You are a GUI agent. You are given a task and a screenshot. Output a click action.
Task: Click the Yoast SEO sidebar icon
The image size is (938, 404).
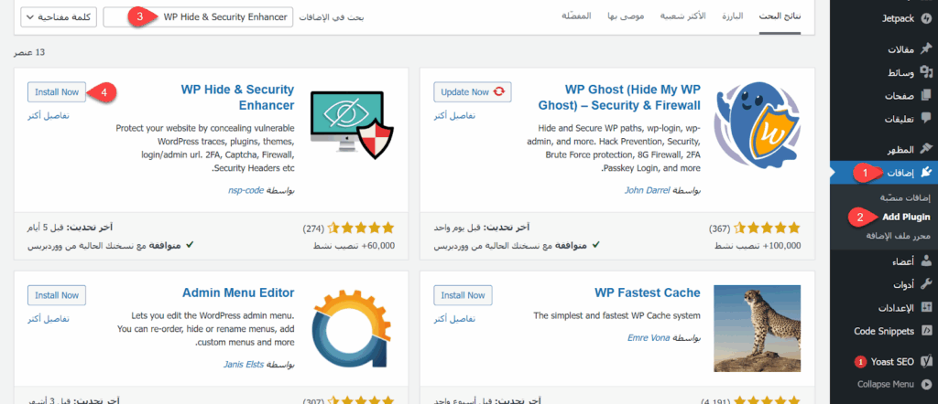pyautogui.click(x=926, y=361)
